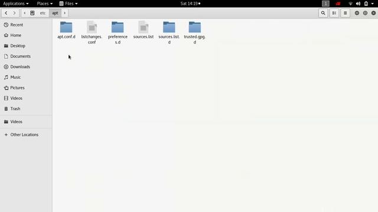Open Documents in the sidebar
The width and height of the screenshot is (378, 212).
pyautogui.click(x=26, y=57)
